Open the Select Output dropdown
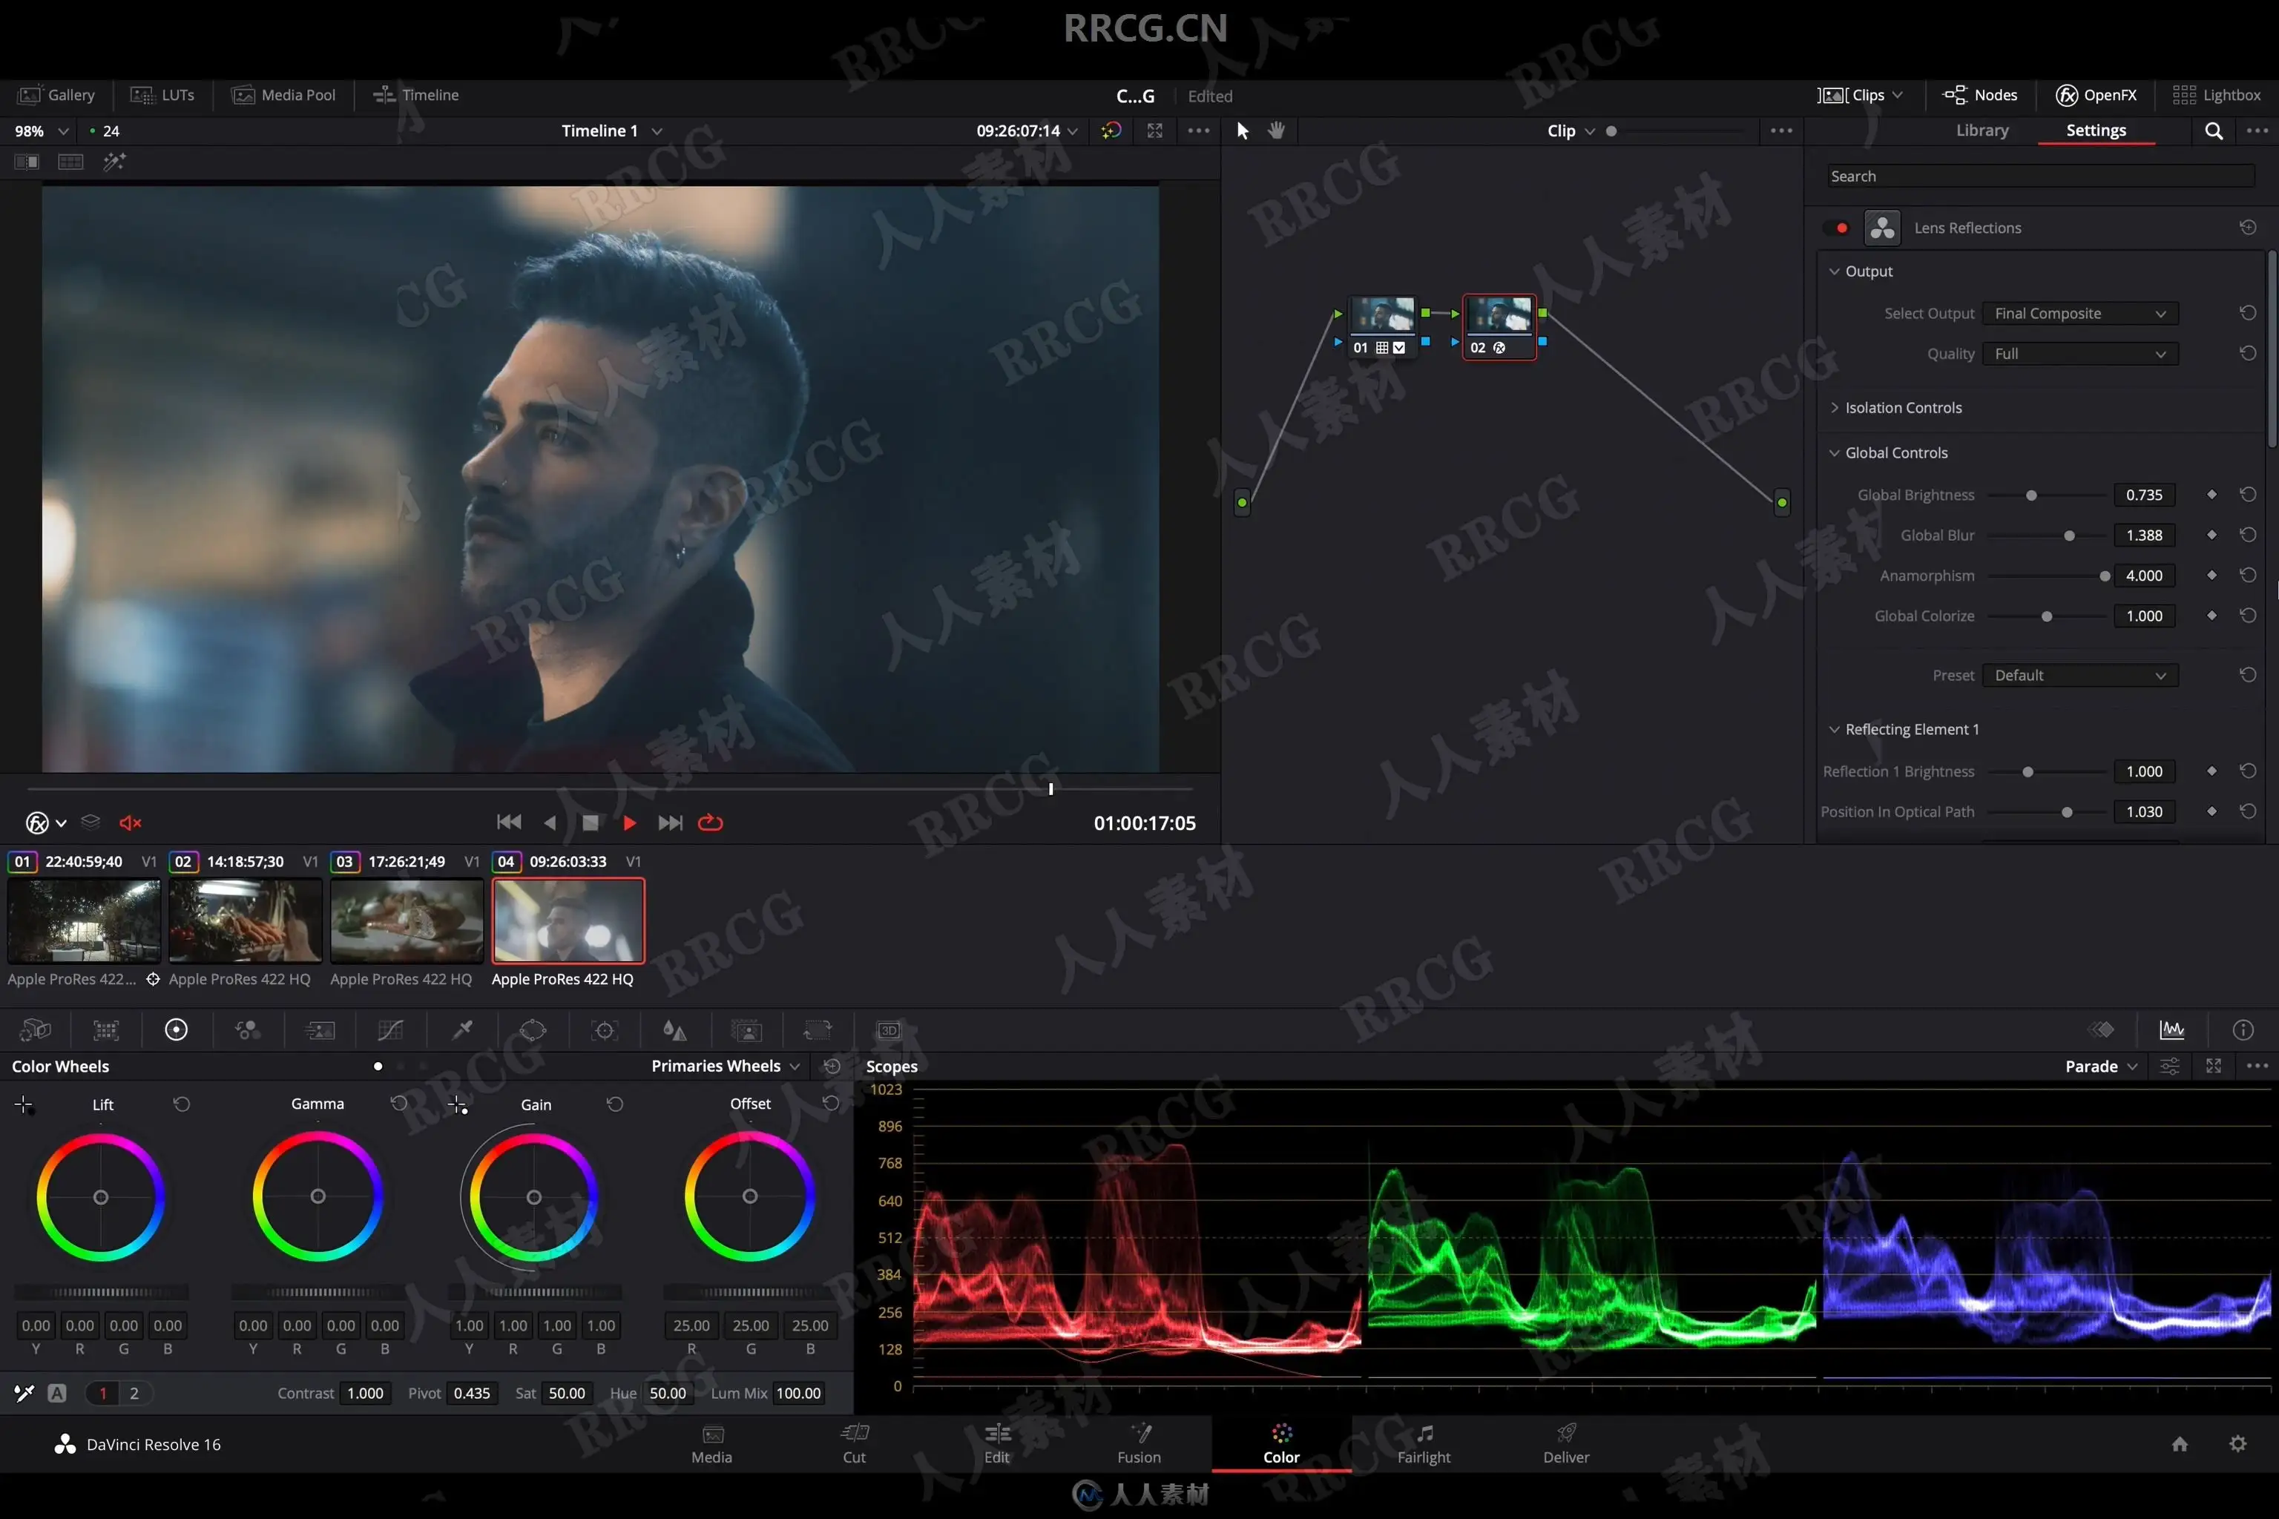Image resolution: width=2279 pixels, height=1519 pixels. (x=2079, y=314)
